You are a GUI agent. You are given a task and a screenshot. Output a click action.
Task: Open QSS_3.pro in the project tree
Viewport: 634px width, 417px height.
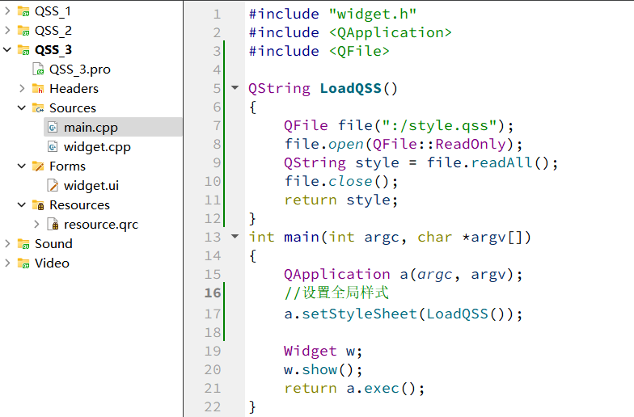[x=79, y=69]
